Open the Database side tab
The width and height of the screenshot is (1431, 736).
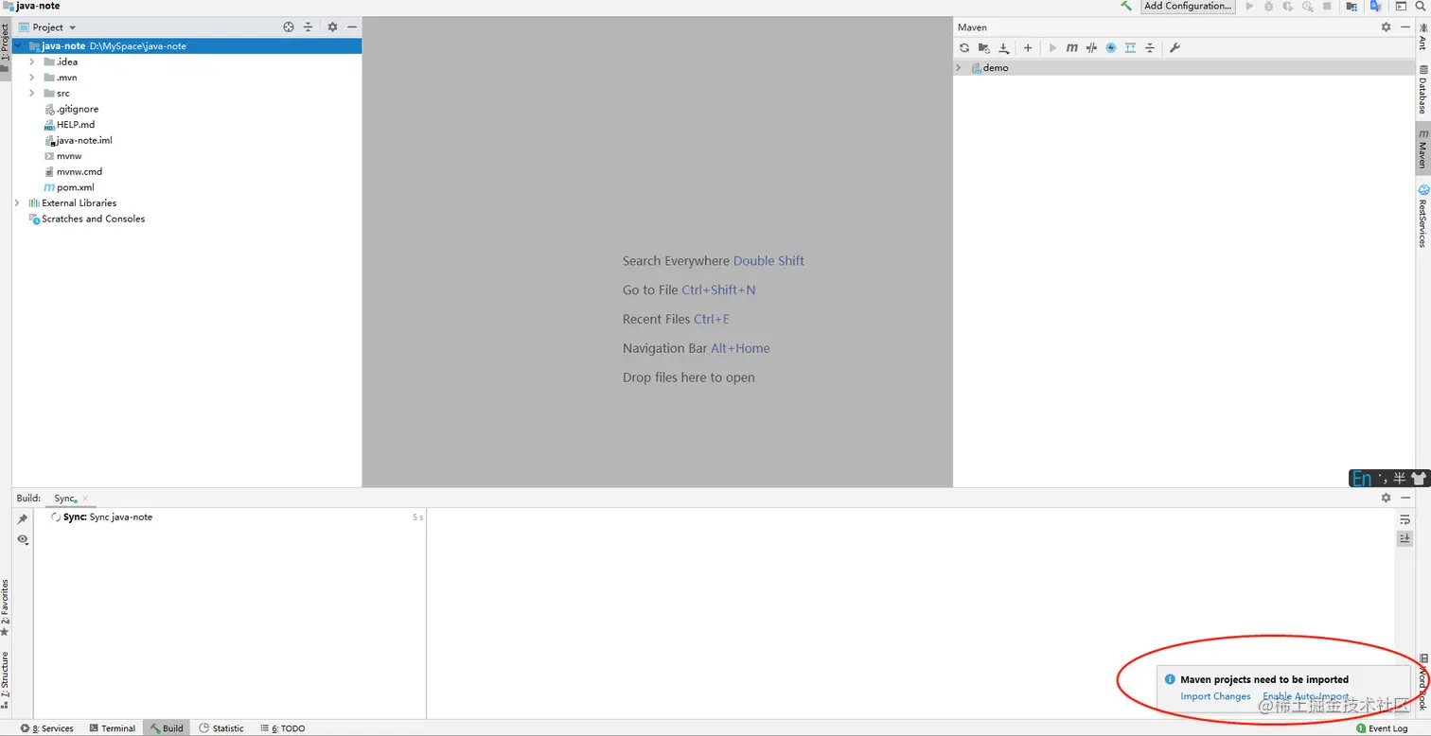pos(1422,90)
